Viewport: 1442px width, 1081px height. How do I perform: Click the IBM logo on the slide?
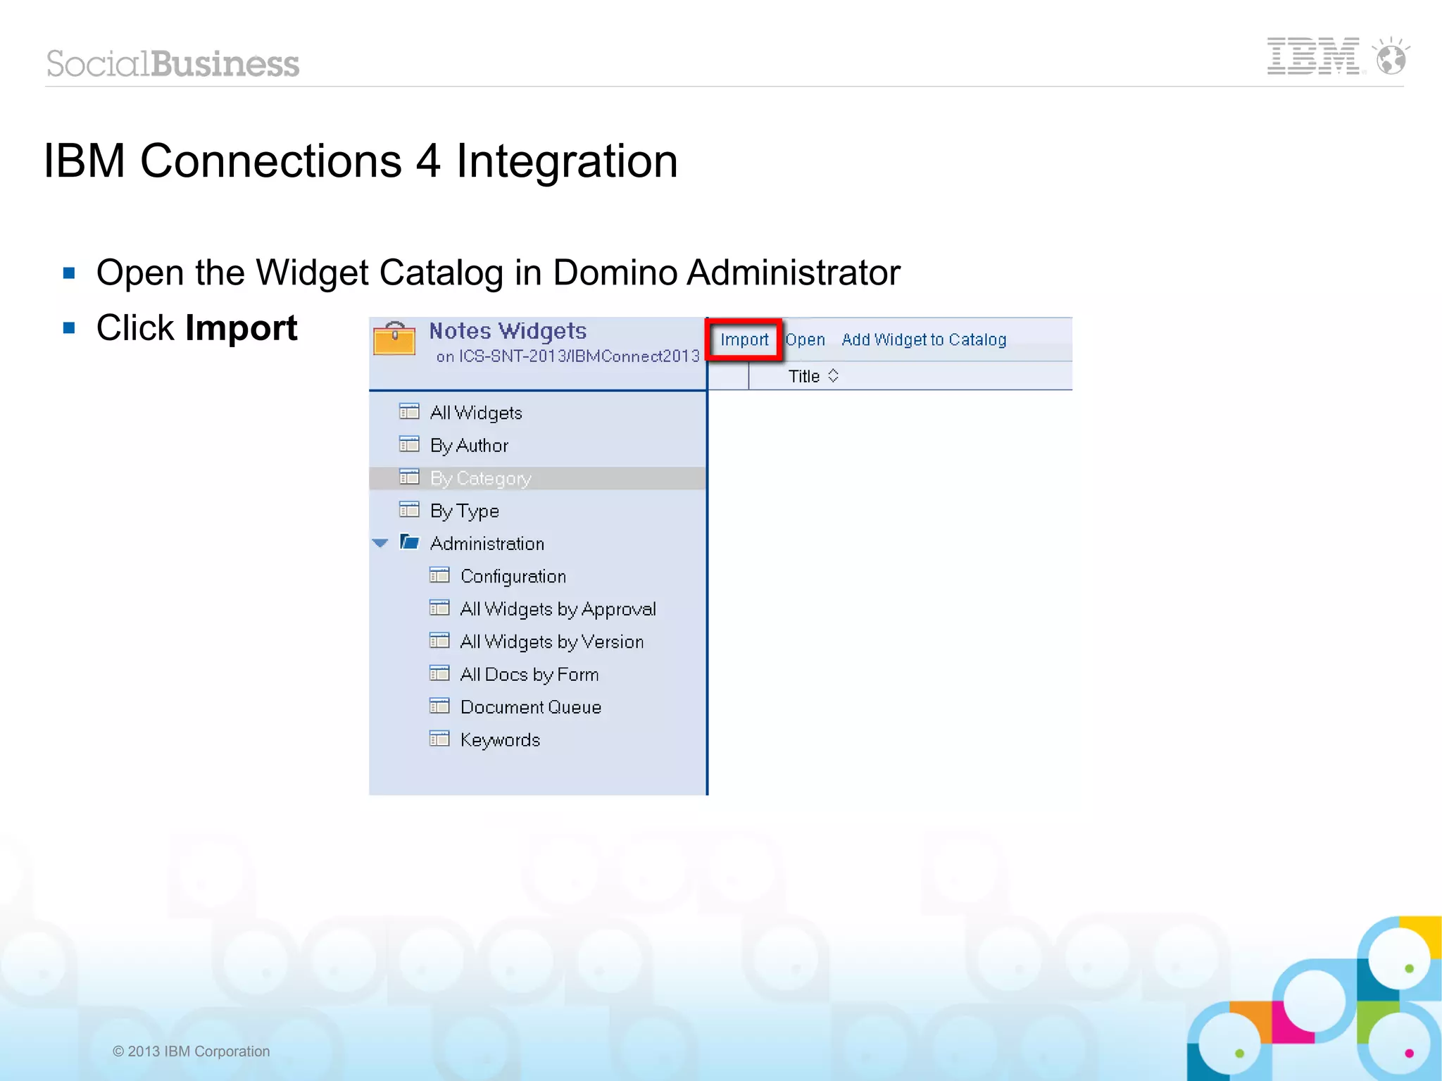point(1314,56)
